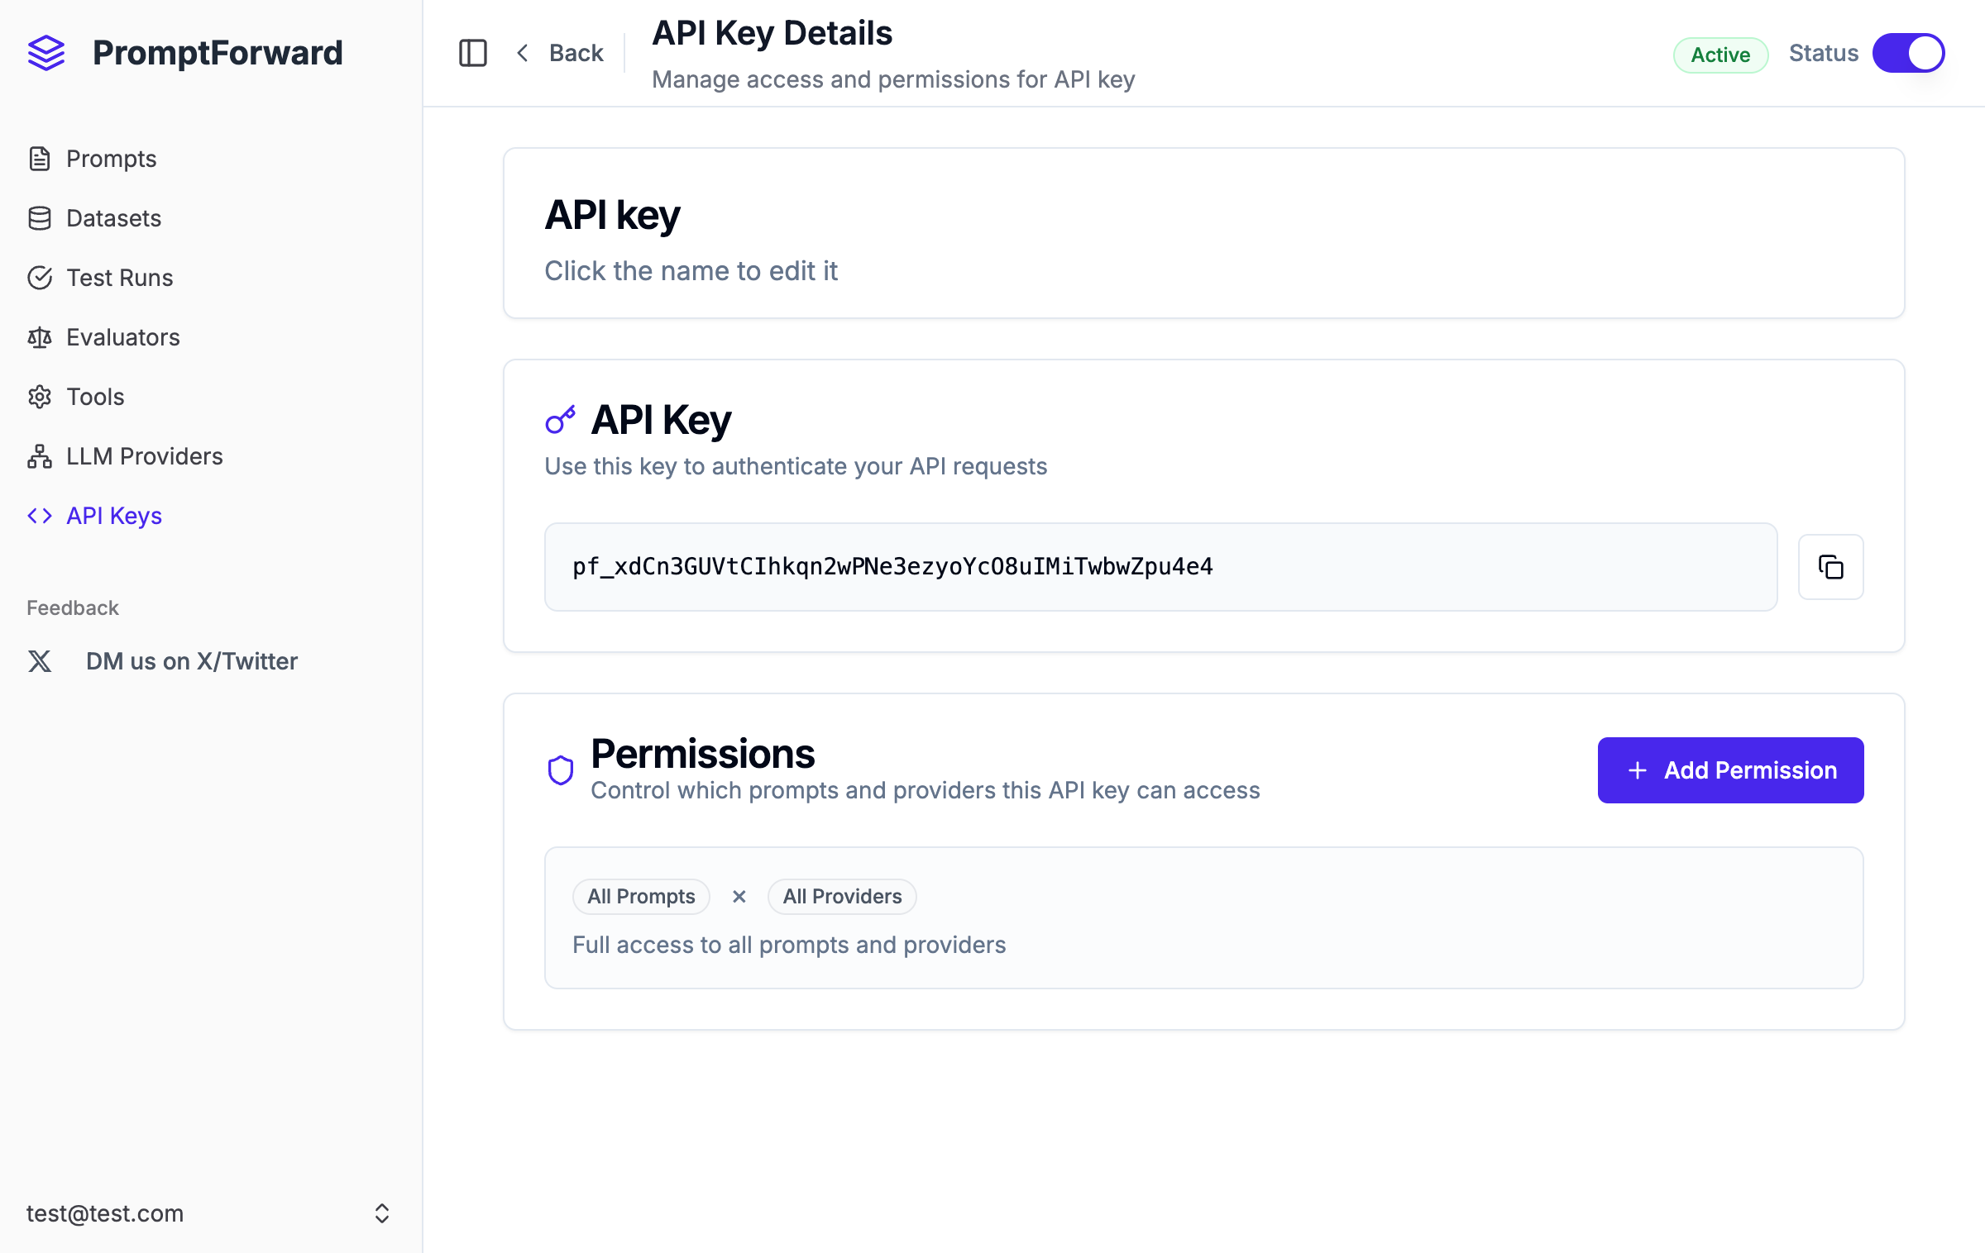Open the Prompts section via document icon
The width and height of the screenshot is (1985, 1253).
tap(41, 159)
